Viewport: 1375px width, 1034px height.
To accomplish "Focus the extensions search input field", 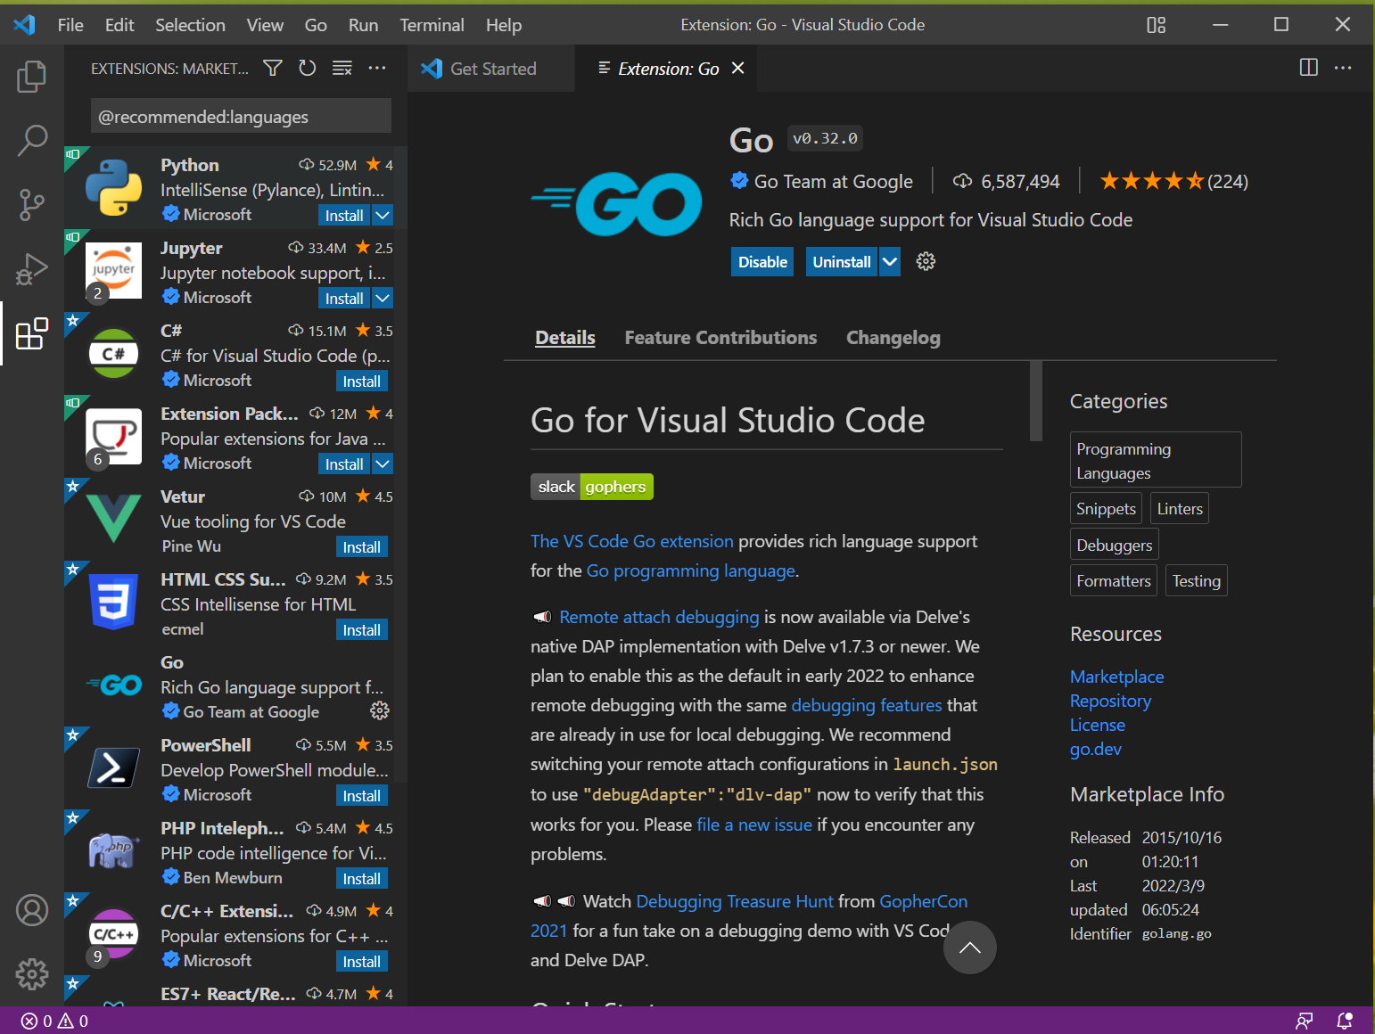I will coord(241,117).
